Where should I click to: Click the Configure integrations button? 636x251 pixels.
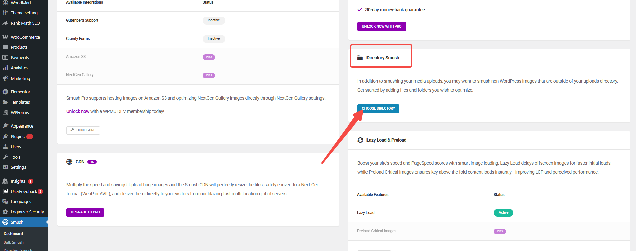click(x=83, y=130)
